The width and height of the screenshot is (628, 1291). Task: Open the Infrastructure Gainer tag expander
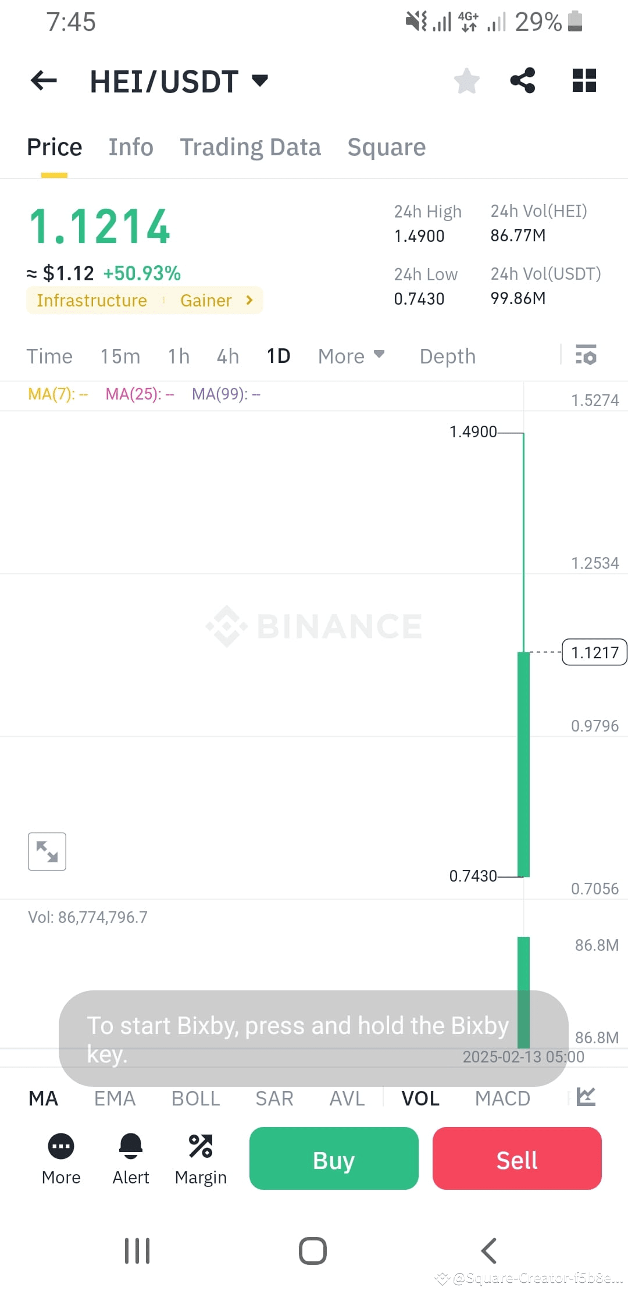[249, 300]
